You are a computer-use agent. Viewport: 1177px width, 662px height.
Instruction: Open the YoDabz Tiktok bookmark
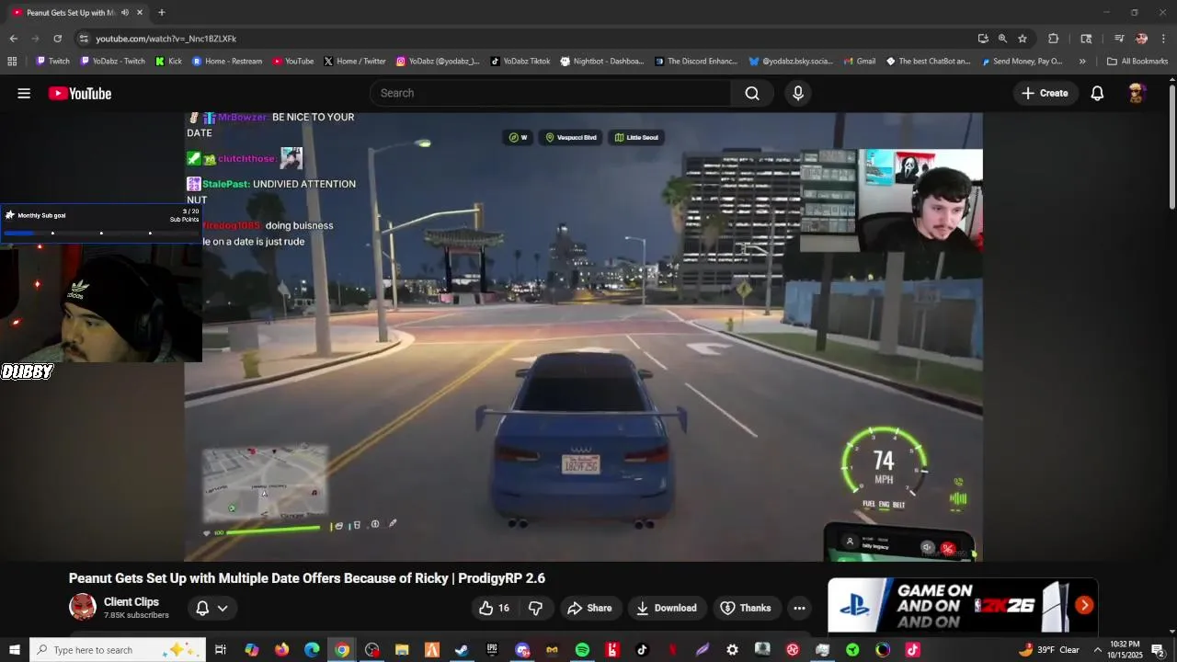tap(520, 62)
